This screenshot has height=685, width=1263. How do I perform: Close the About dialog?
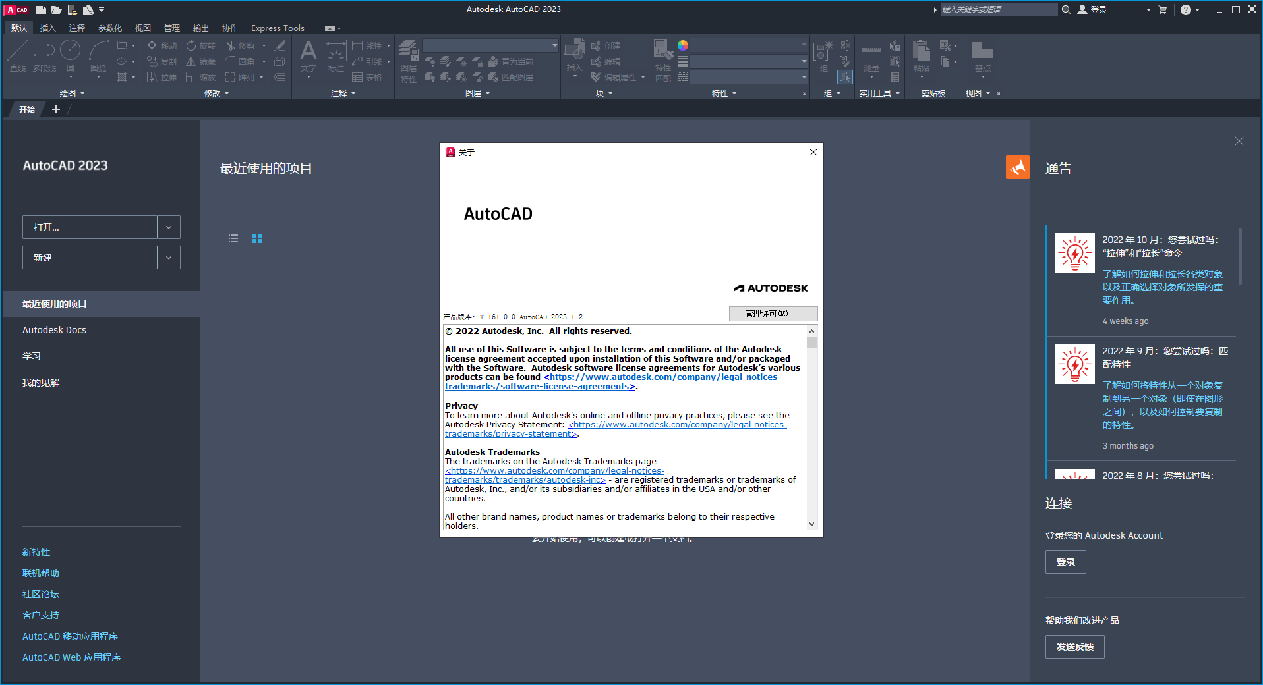click(813, 152)
